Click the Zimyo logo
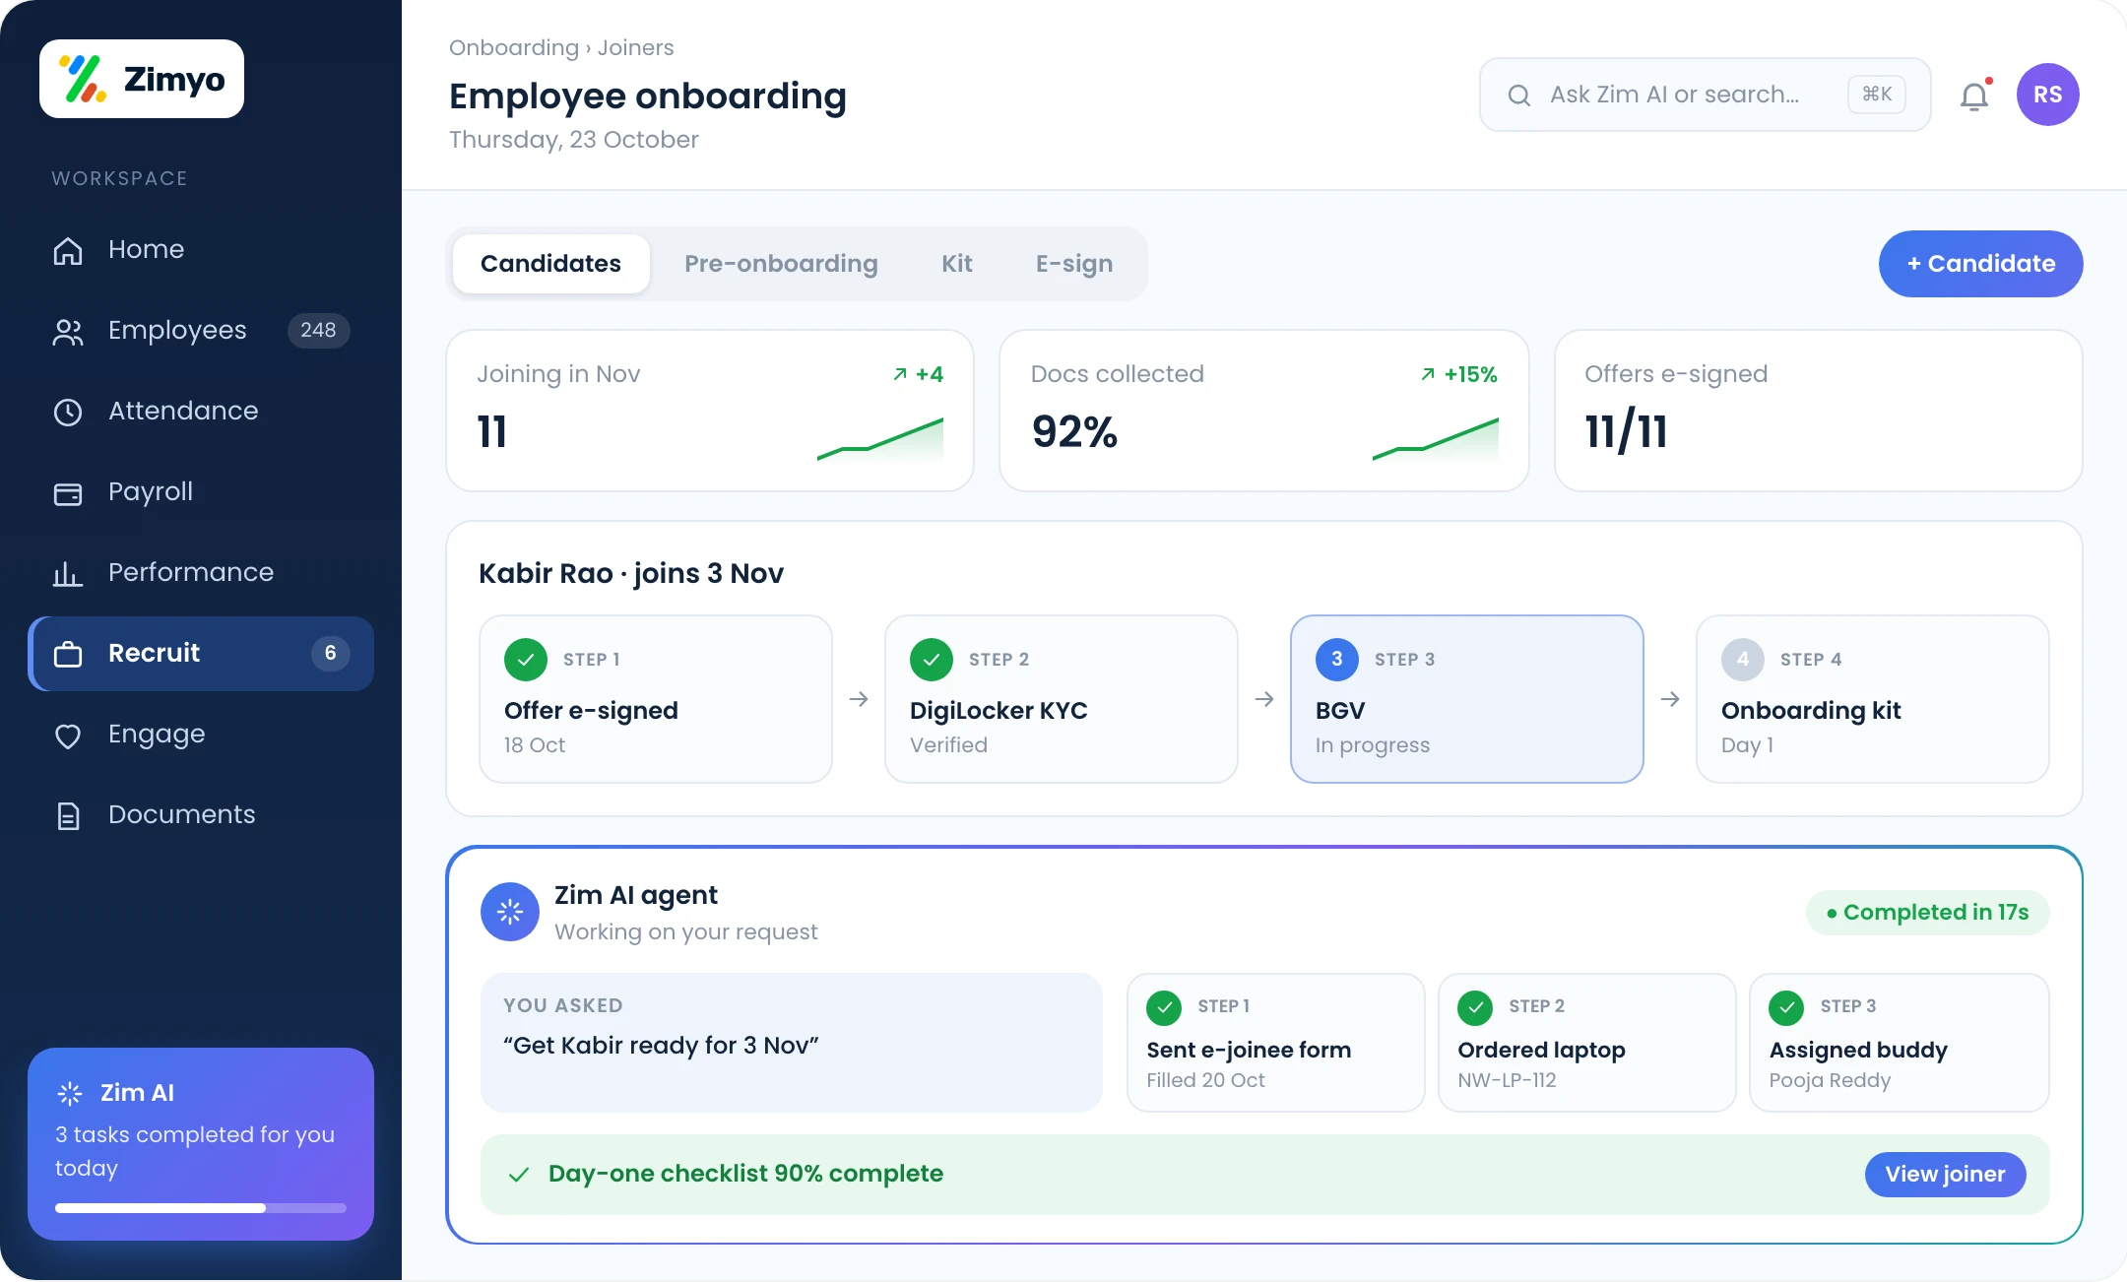 point(142,79)
